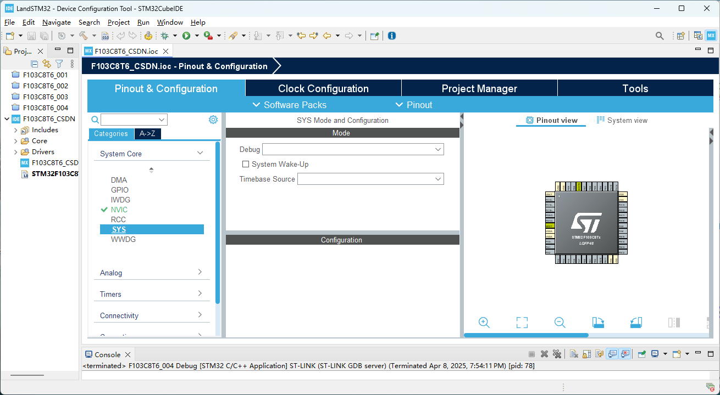This screenshot has height=395, width=720.
Task: Select WWDG in System Core list
Action: (123, 239)
